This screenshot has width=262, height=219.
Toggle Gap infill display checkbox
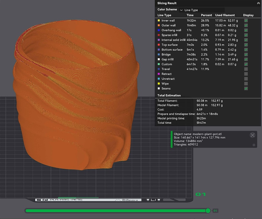[246, 59]
